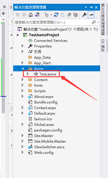Toggle the auto-hide pin for Solution Explorer
Screen dimensions: 108x178
point(91,7)
